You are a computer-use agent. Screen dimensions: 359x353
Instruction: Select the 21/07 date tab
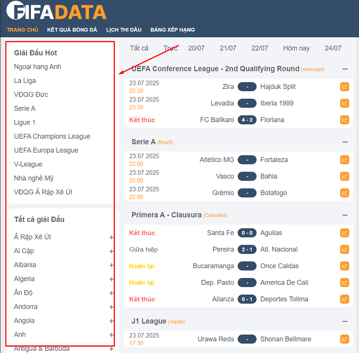(x=228, y=48)
